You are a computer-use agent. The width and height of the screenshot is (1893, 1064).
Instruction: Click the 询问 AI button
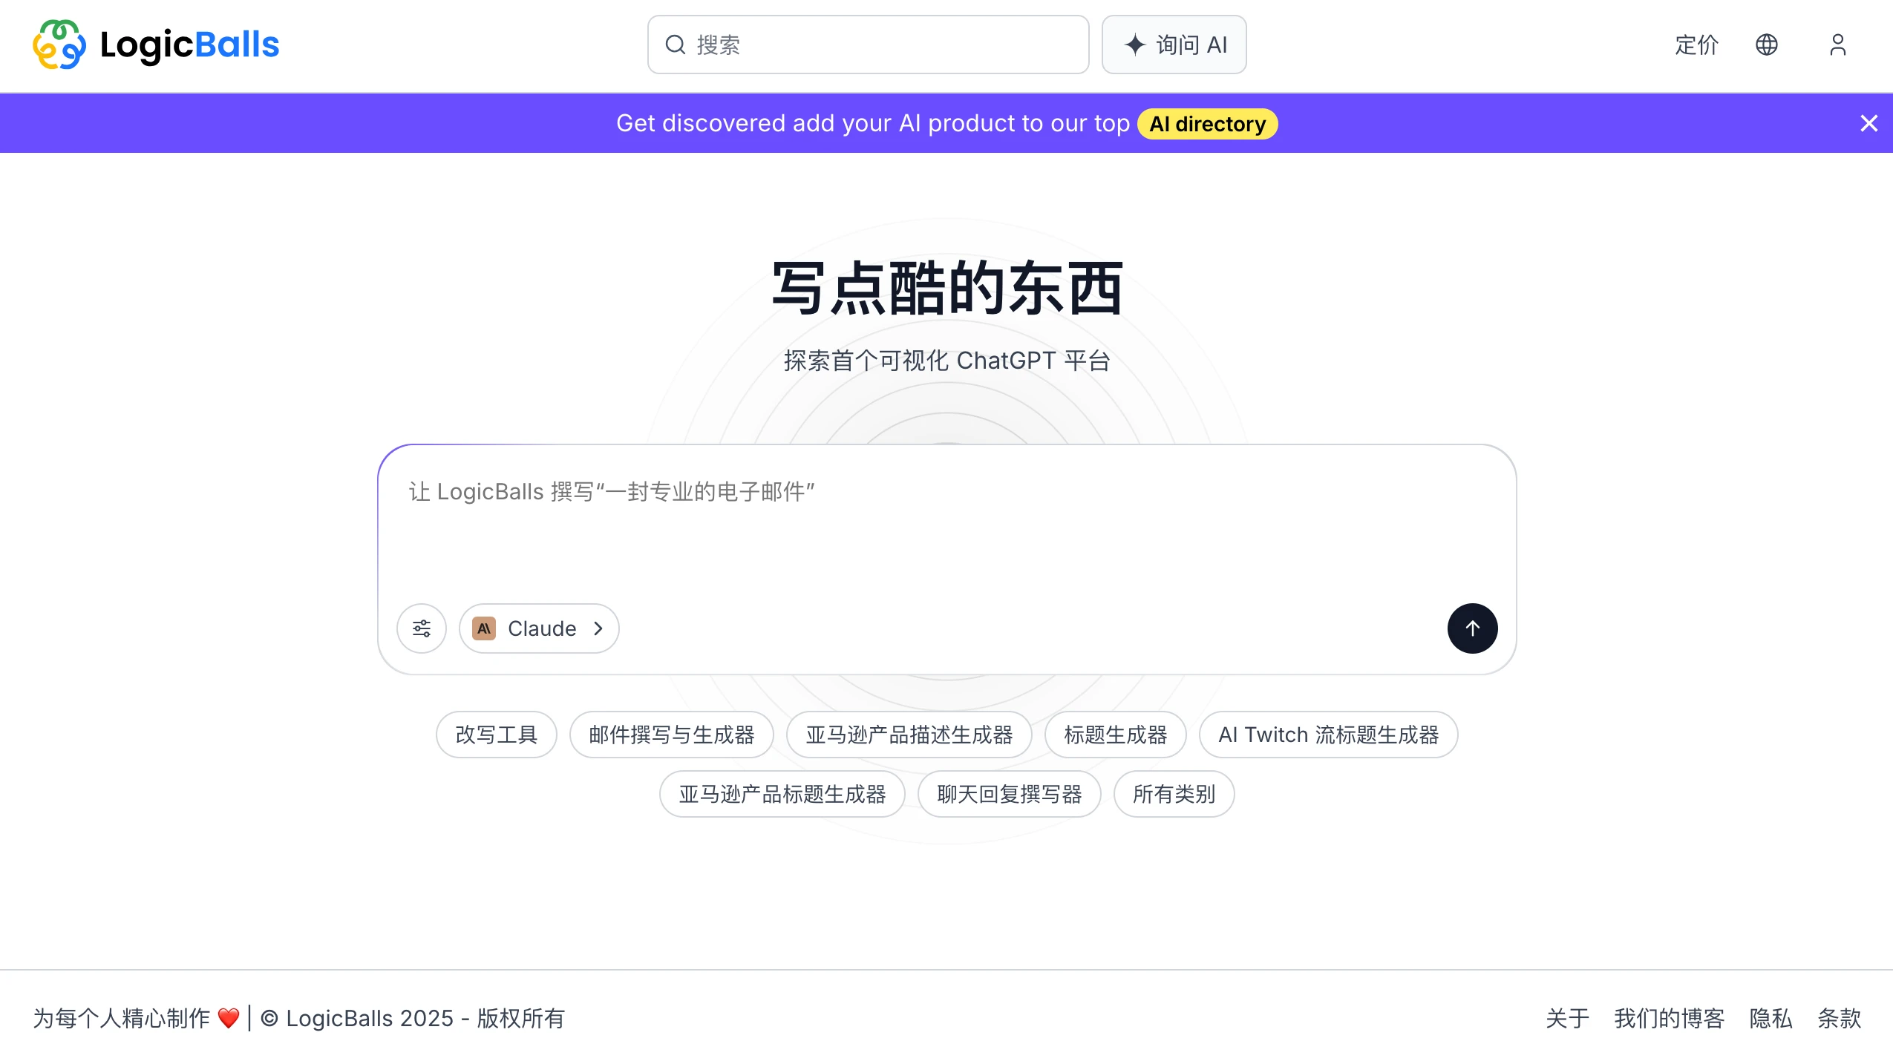(1174, 45)
